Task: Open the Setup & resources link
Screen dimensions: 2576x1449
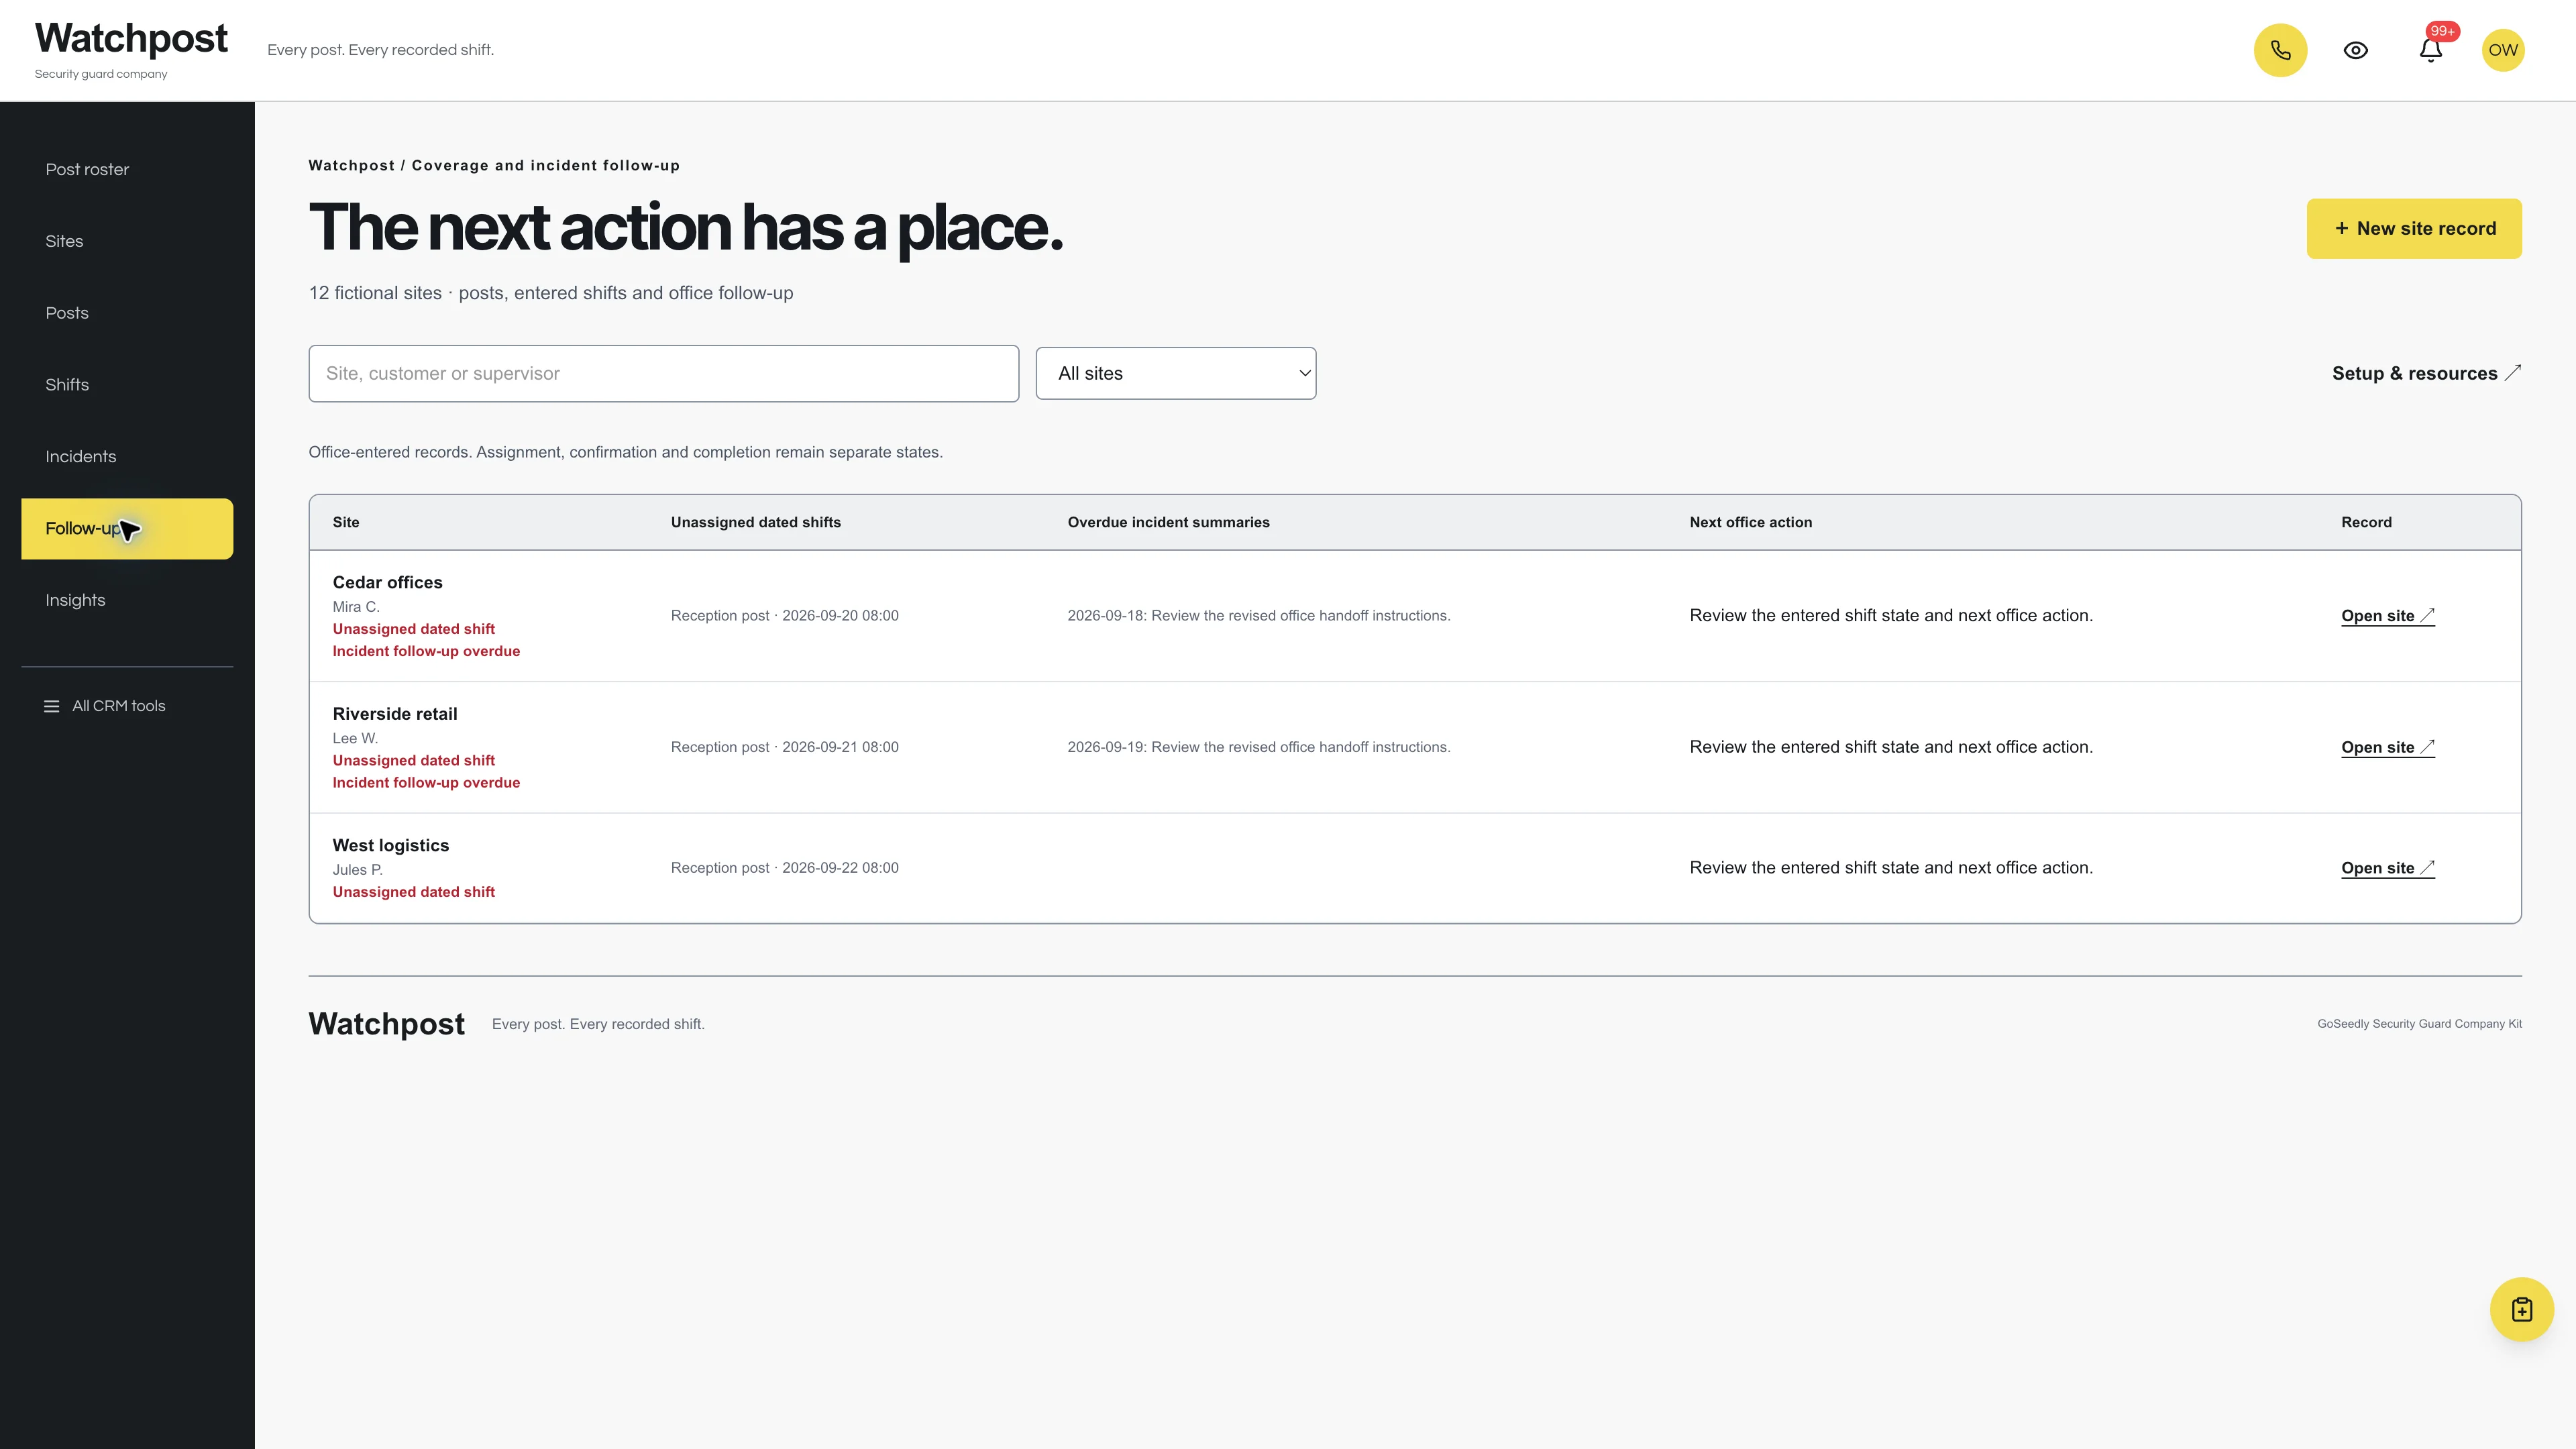Action: [x=2426, y=373]
